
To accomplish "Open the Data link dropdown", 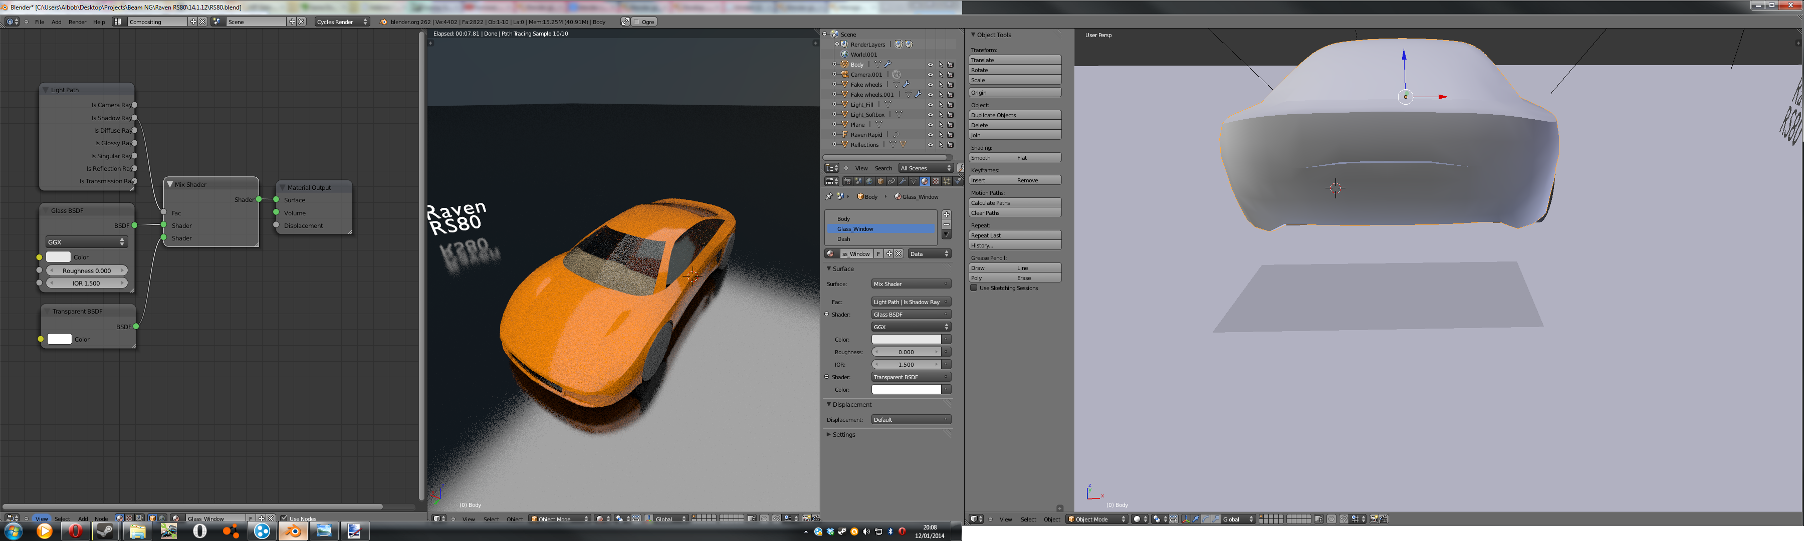I will 930,254.
